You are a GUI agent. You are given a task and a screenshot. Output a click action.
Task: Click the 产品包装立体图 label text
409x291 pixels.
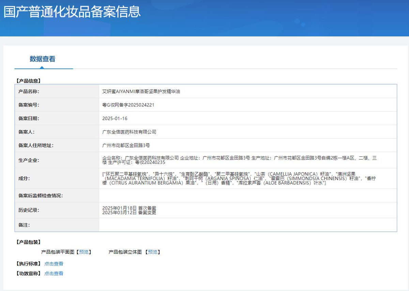(125, 252)
